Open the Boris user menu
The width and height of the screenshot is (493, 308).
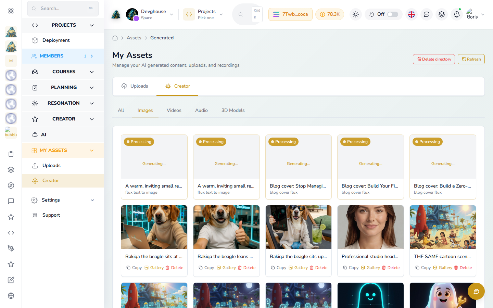coord(476,14)
